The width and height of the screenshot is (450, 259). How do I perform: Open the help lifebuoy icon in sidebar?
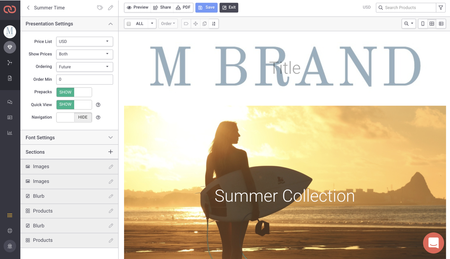click(10, 230)
